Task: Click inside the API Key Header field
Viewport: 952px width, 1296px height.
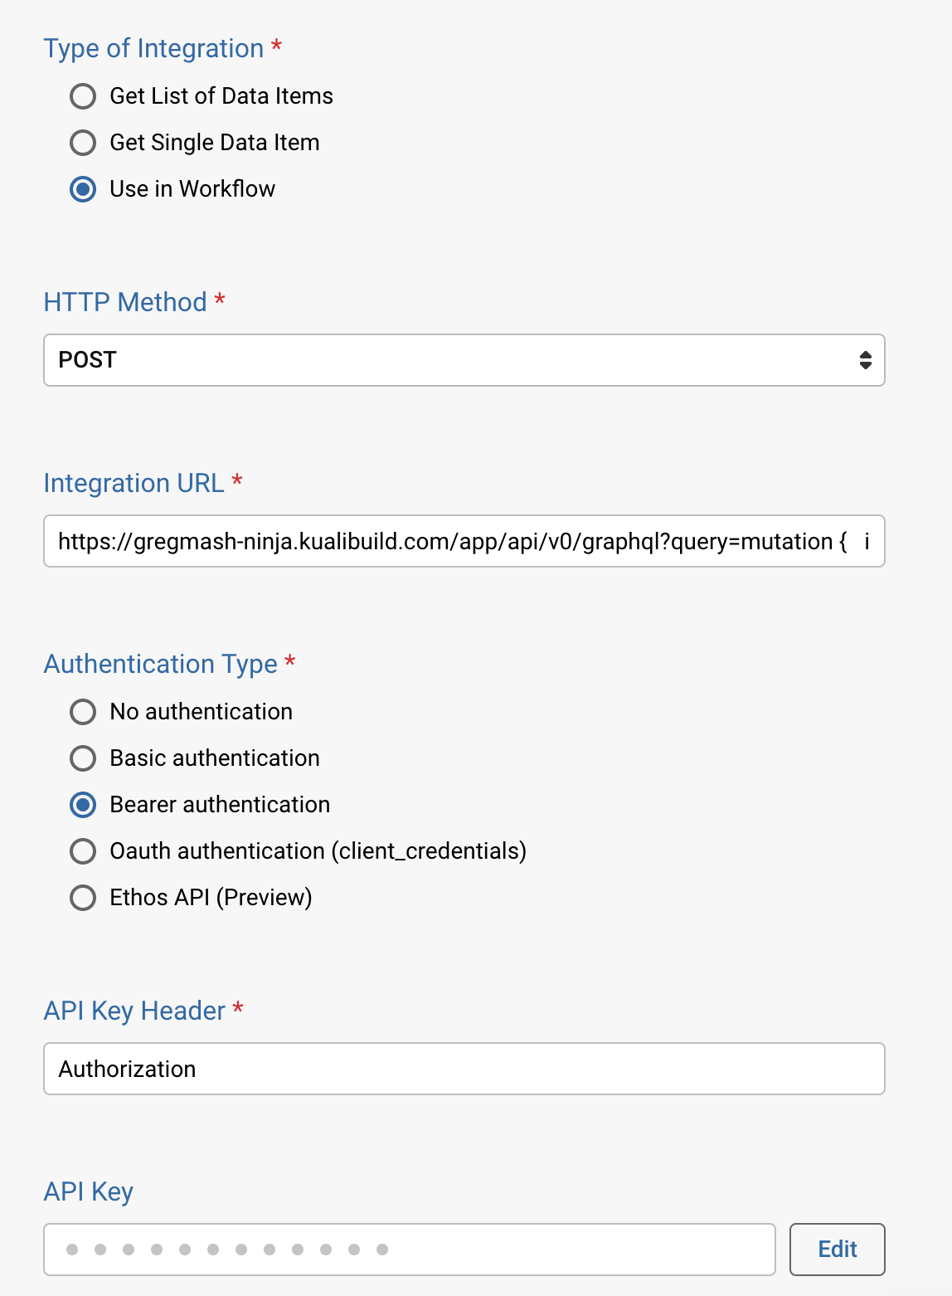Action: pos(464,1069)
